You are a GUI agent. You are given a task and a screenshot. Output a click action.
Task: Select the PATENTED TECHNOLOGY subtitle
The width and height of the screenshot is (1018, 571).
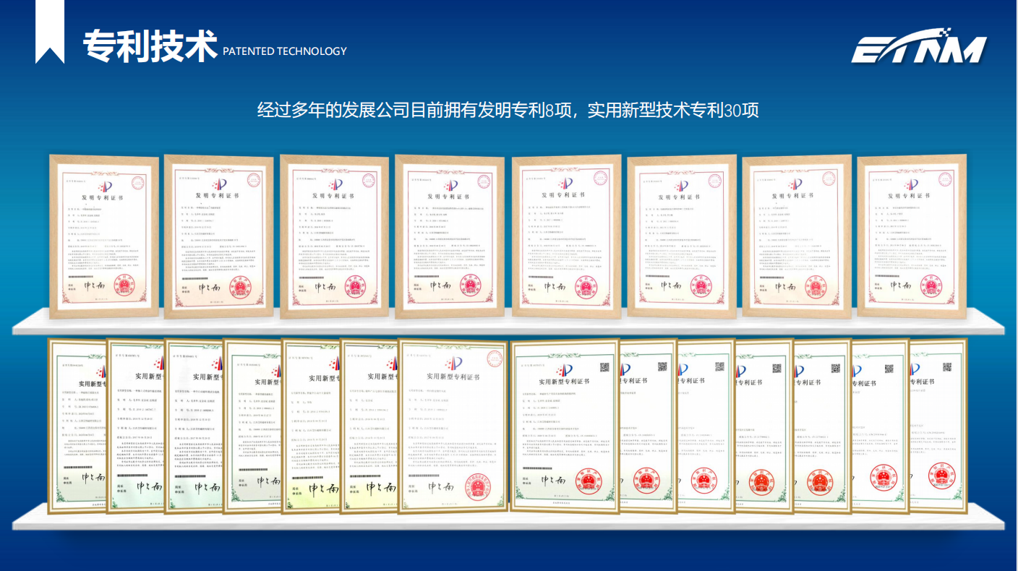(x=285, y=51)
